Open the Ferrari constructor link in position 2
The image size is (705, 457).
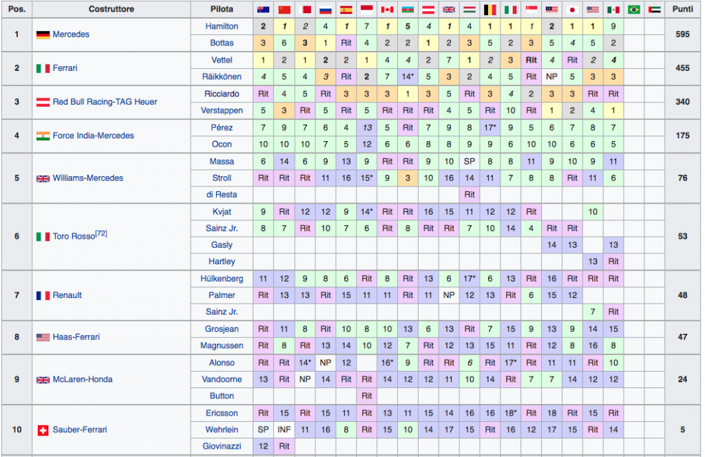tap(65, 68)
